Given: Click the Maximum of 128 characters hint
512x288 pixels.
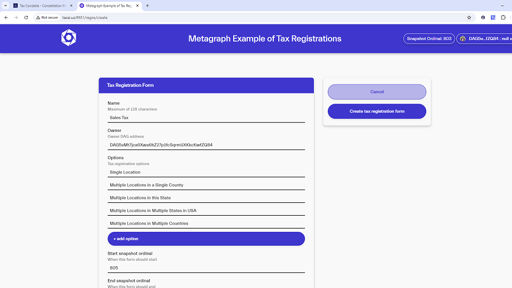Looking at the screenshot, I should pyautogui.click(x=132, y=110).
